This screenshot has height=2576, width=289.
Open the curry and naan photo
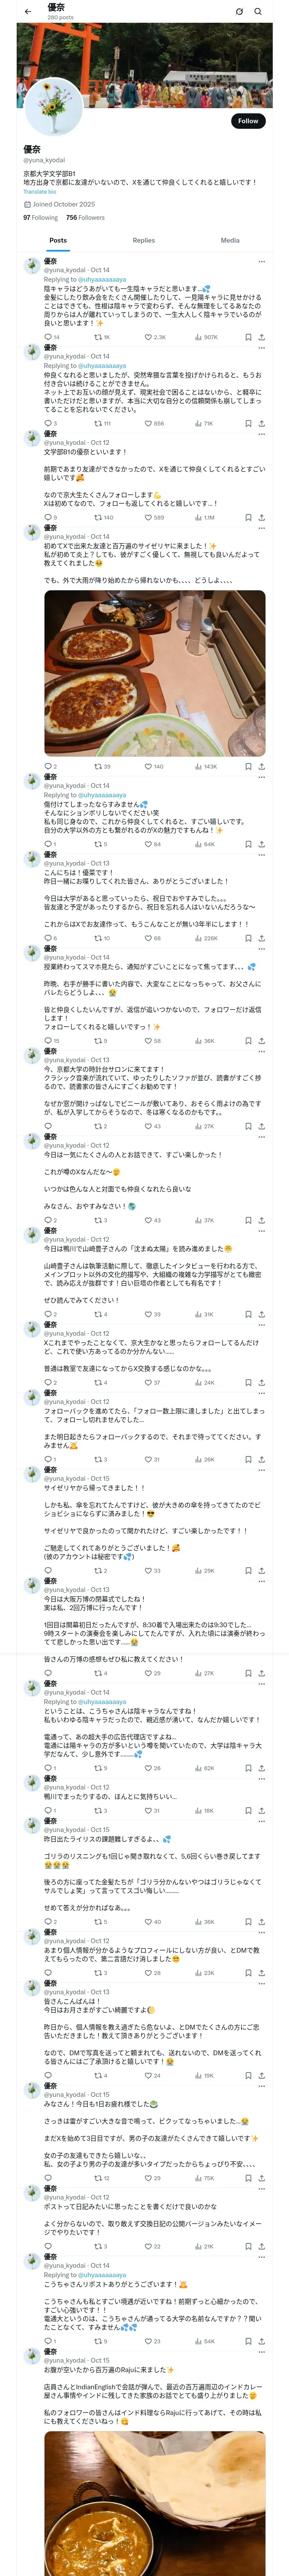[x=155, y=2500]
